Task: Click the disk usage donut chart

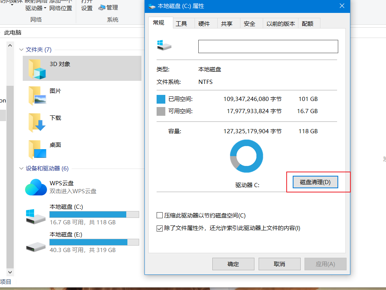Action: point(246,156)
